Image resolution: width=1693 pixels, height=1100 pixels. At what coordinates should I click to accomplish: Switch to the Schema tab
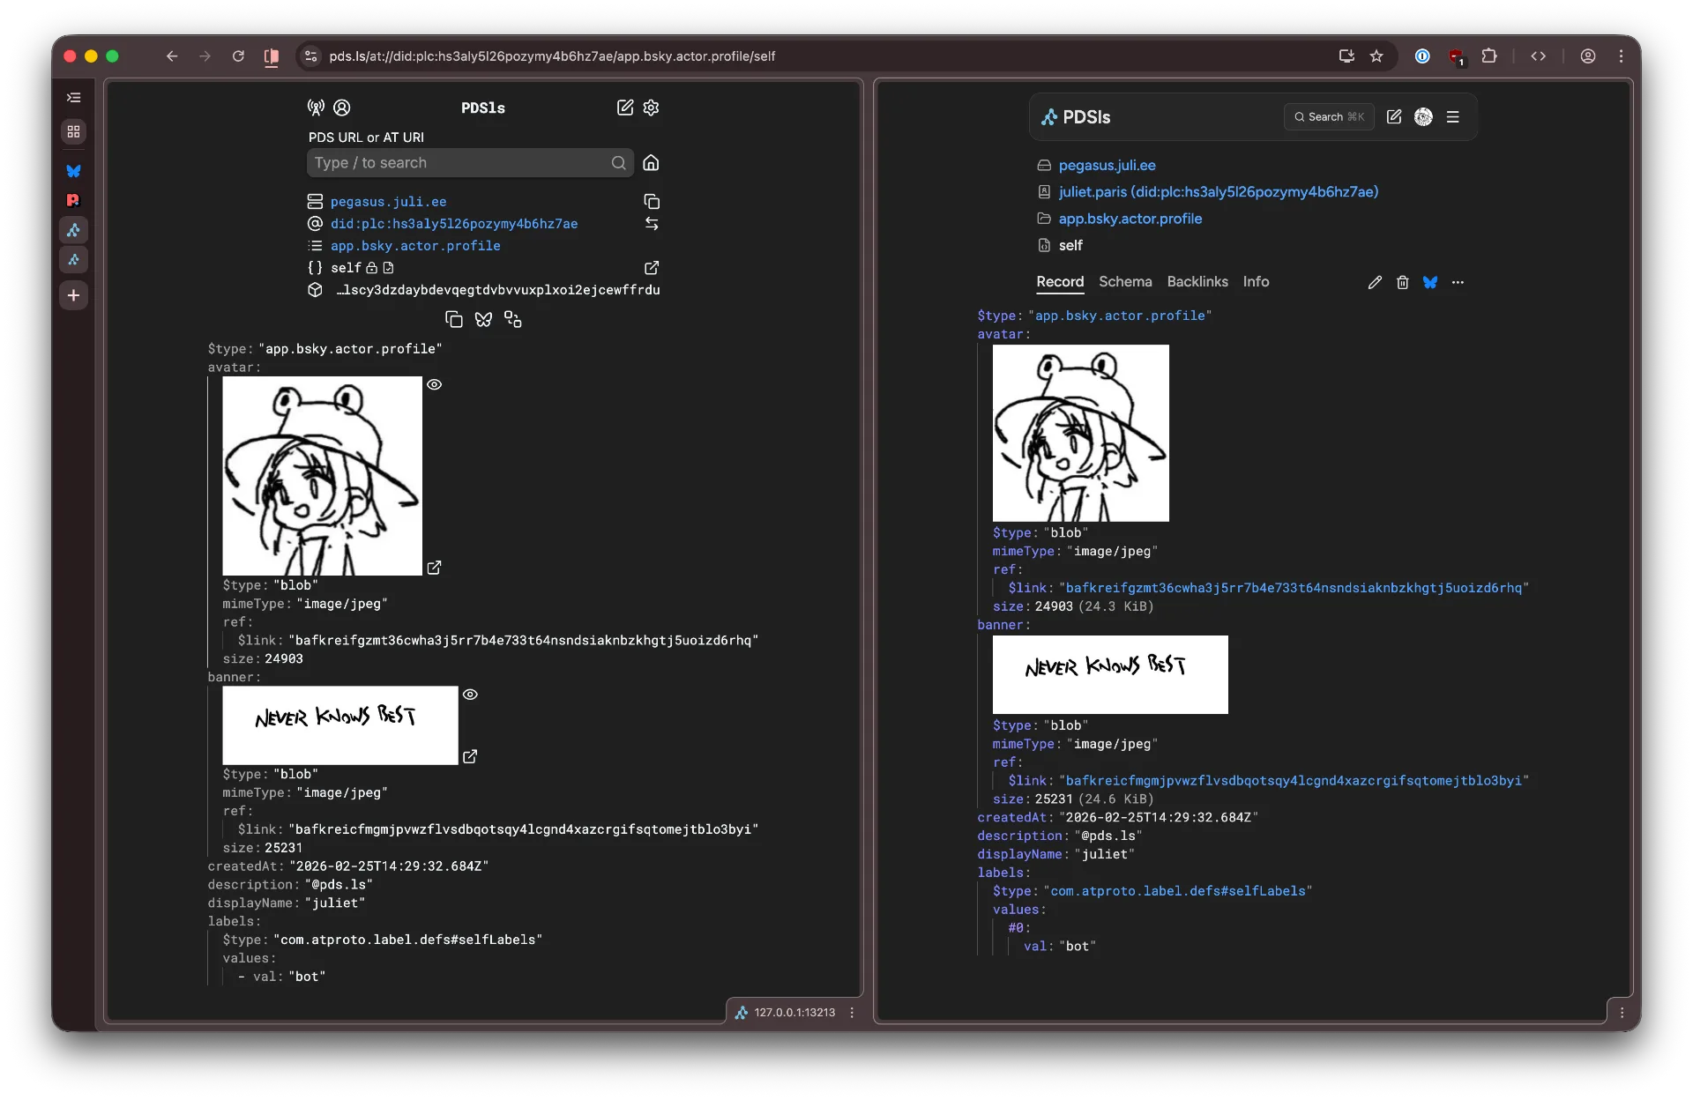[1125, 282]
